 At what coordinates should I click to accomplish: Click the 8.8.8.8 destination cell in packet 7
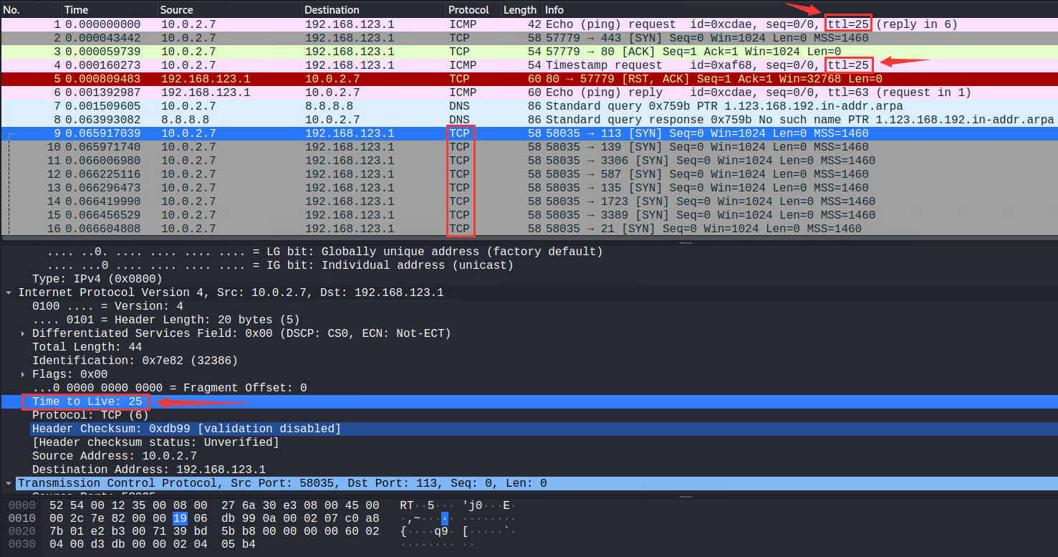tap(330, 106)
